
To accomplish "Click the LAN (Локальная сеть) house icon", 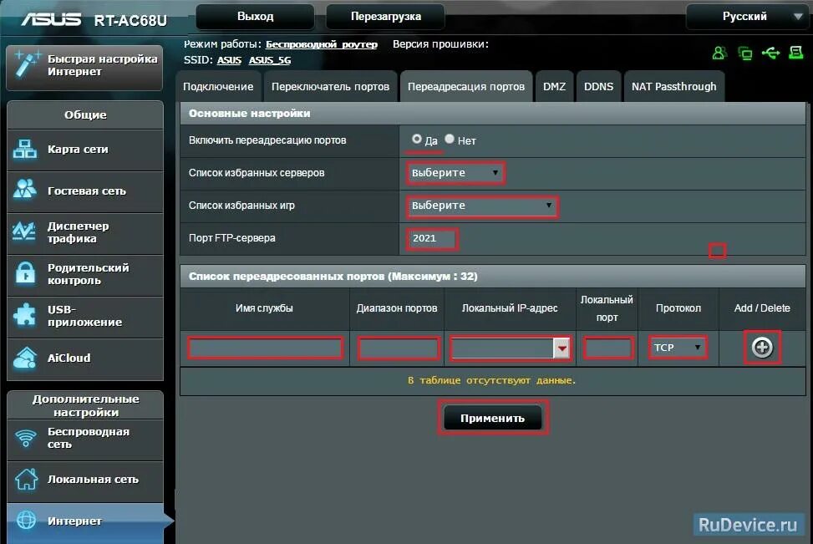I will pyautogui.click(x=26, y=479).
